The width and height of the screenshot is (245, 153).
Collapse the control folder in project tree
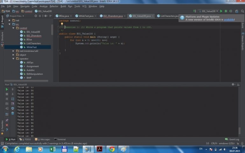tap(13, 28)
